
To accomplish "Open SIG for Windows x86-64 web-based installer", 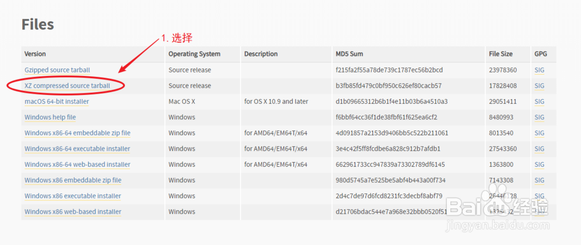I will 539,164.
